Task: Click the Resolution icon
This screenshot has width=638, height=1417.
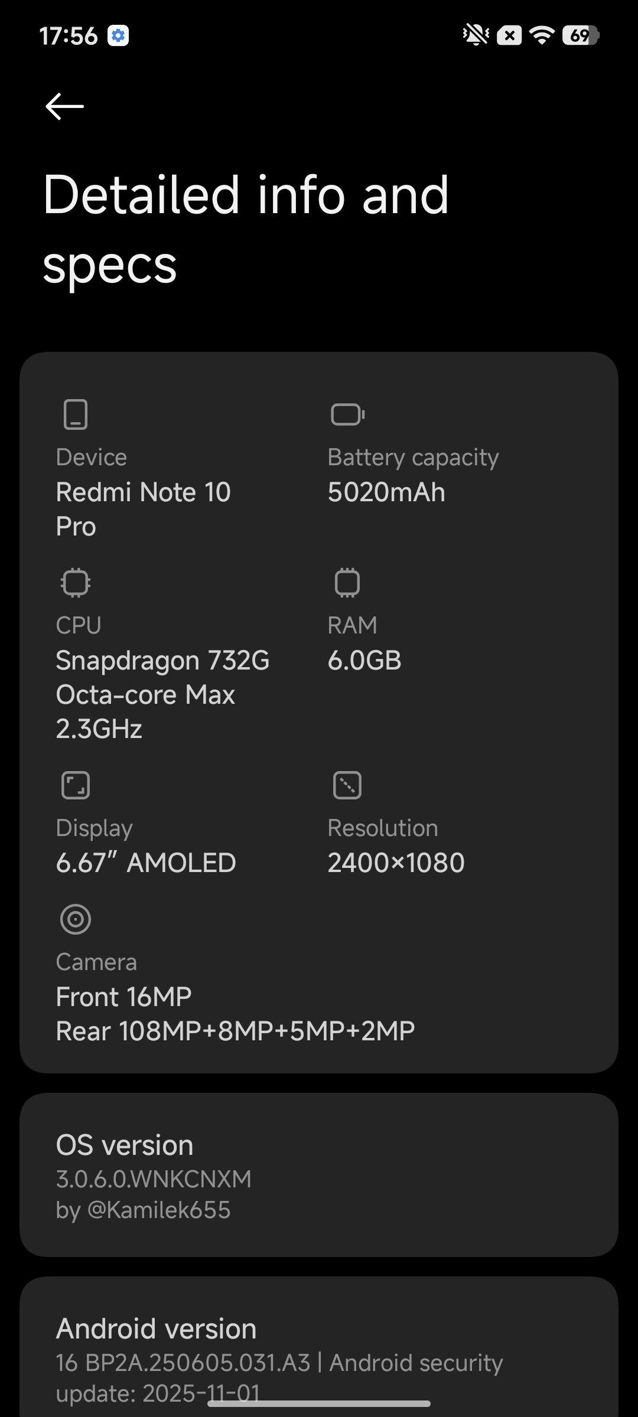Action: click(347, 785)
